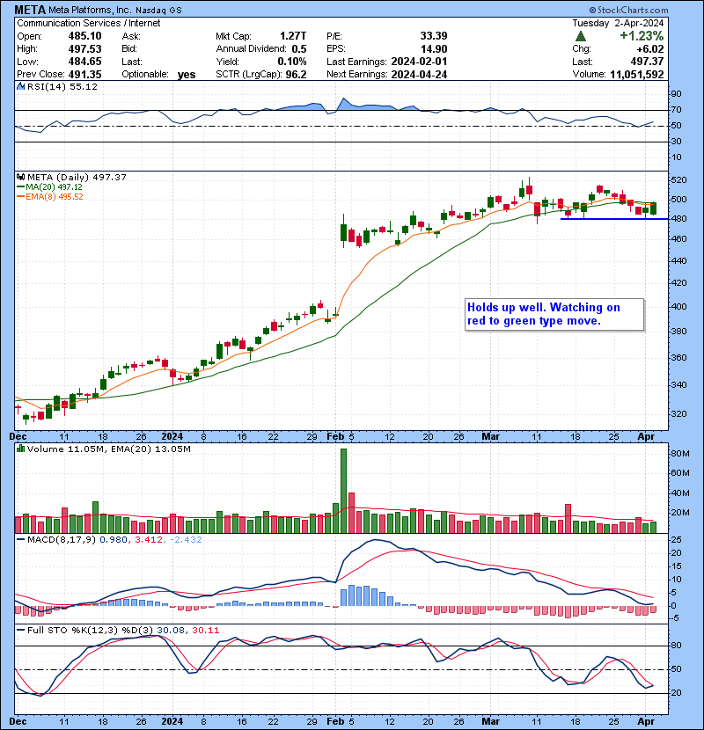Screen dimensions: 704x730
Task: Click the META ticker symbol title
Action: pyautogui.click(x=30, y=10)
